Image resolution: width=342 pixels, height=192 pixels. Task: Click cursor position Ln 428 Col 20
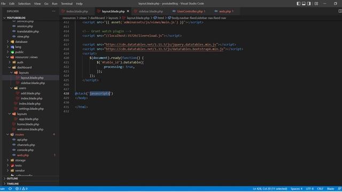point(270,189)
